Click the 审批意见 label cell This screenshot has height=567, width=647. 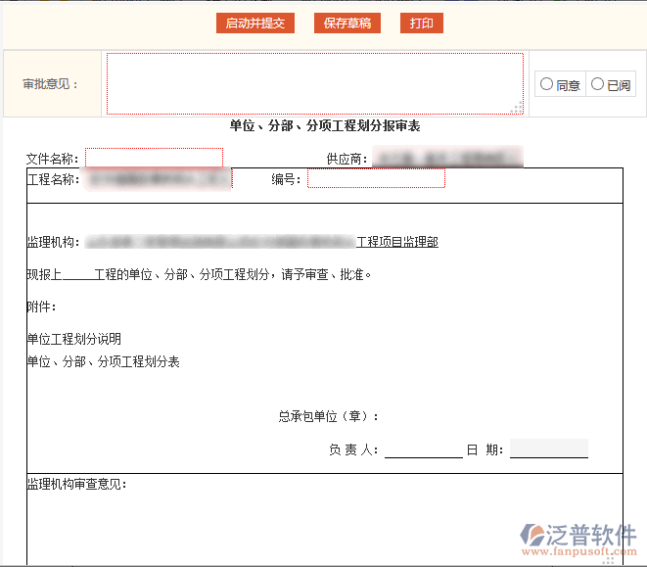[50, 84]
